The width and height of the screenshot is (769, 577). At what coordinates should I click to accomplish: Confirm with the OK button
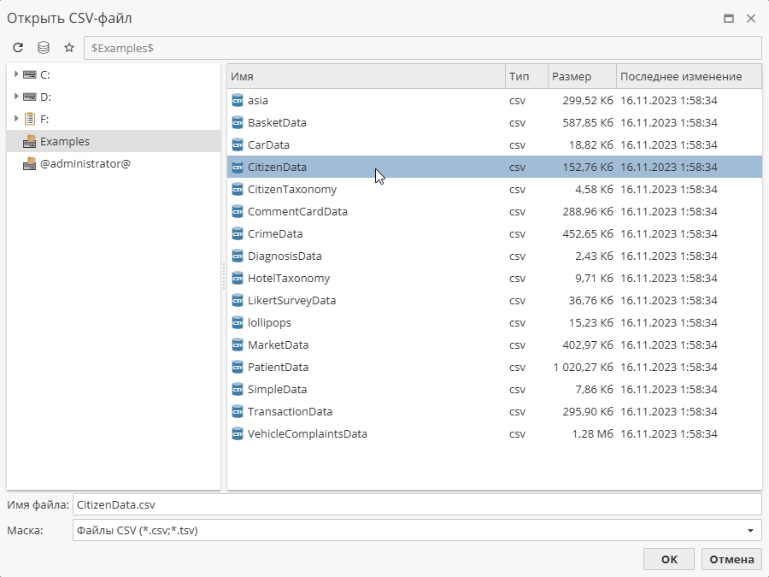pos(669,559)
